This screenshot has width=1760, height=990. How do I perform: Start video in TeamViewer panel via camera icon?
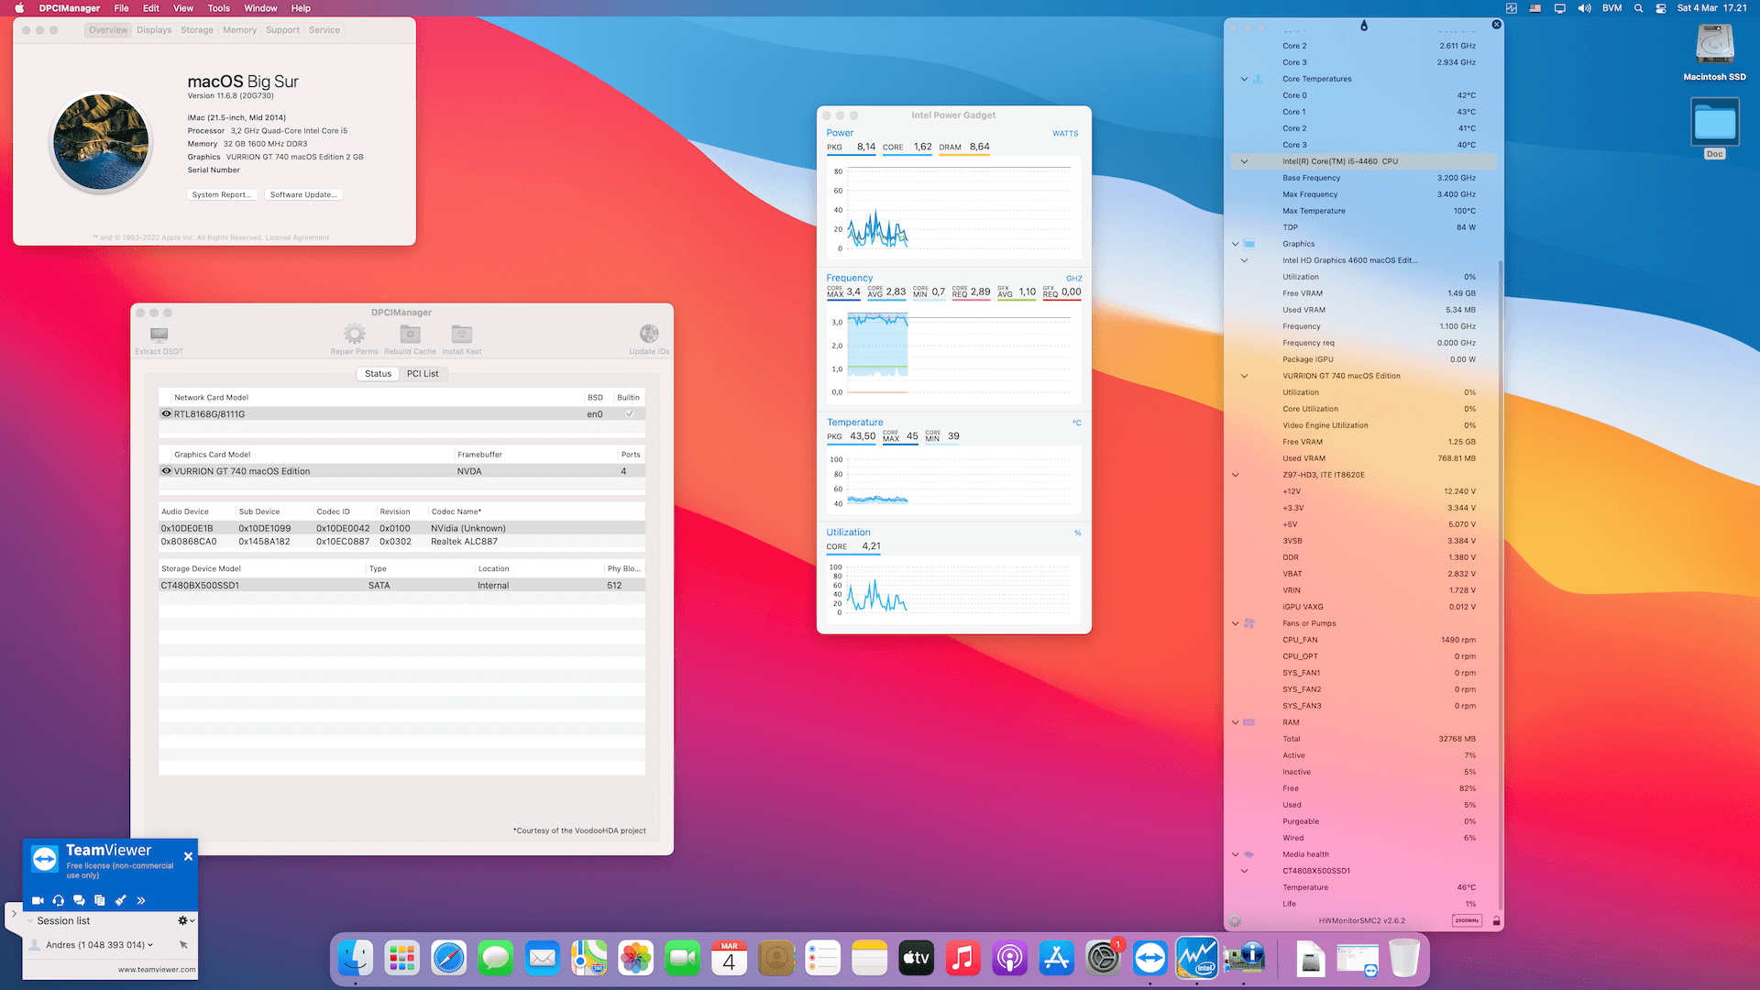coord(38,901)
